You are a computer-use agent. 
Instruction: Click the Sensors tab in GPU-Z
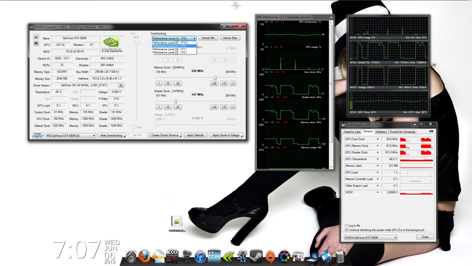tap(368, 131)
